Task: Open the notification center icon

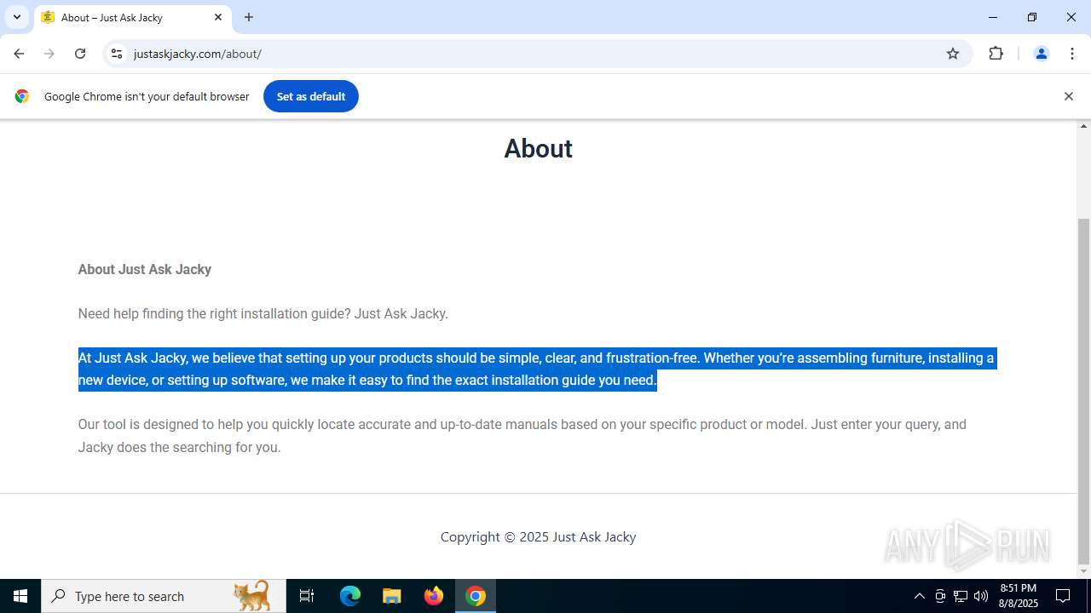Action: [1064, 596]
